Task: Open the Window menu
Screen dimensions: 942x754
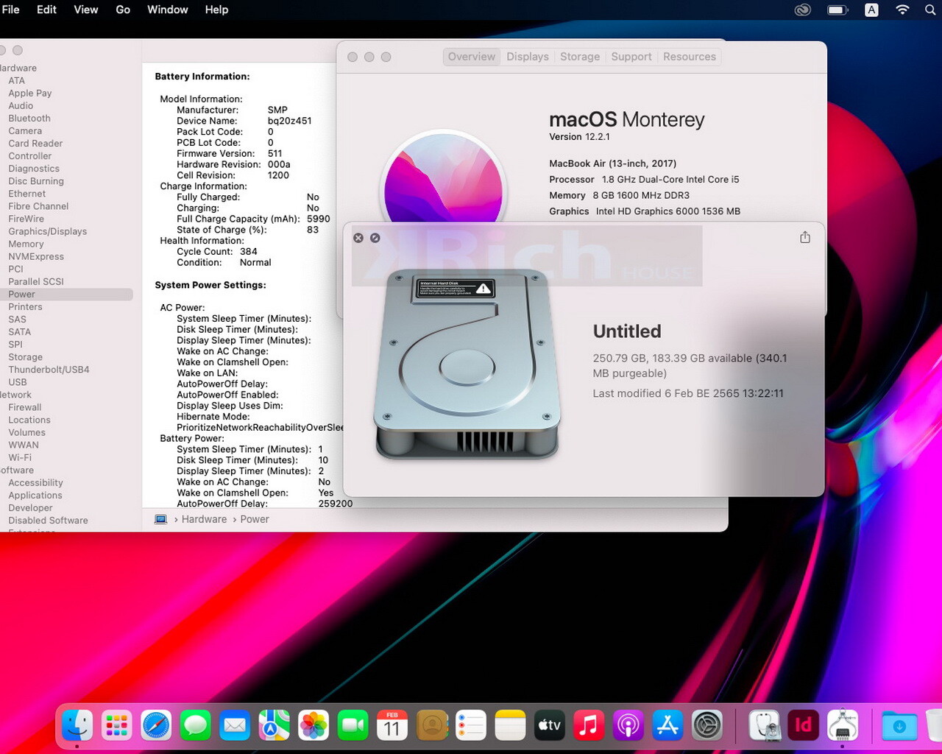Action: [168, 10]
